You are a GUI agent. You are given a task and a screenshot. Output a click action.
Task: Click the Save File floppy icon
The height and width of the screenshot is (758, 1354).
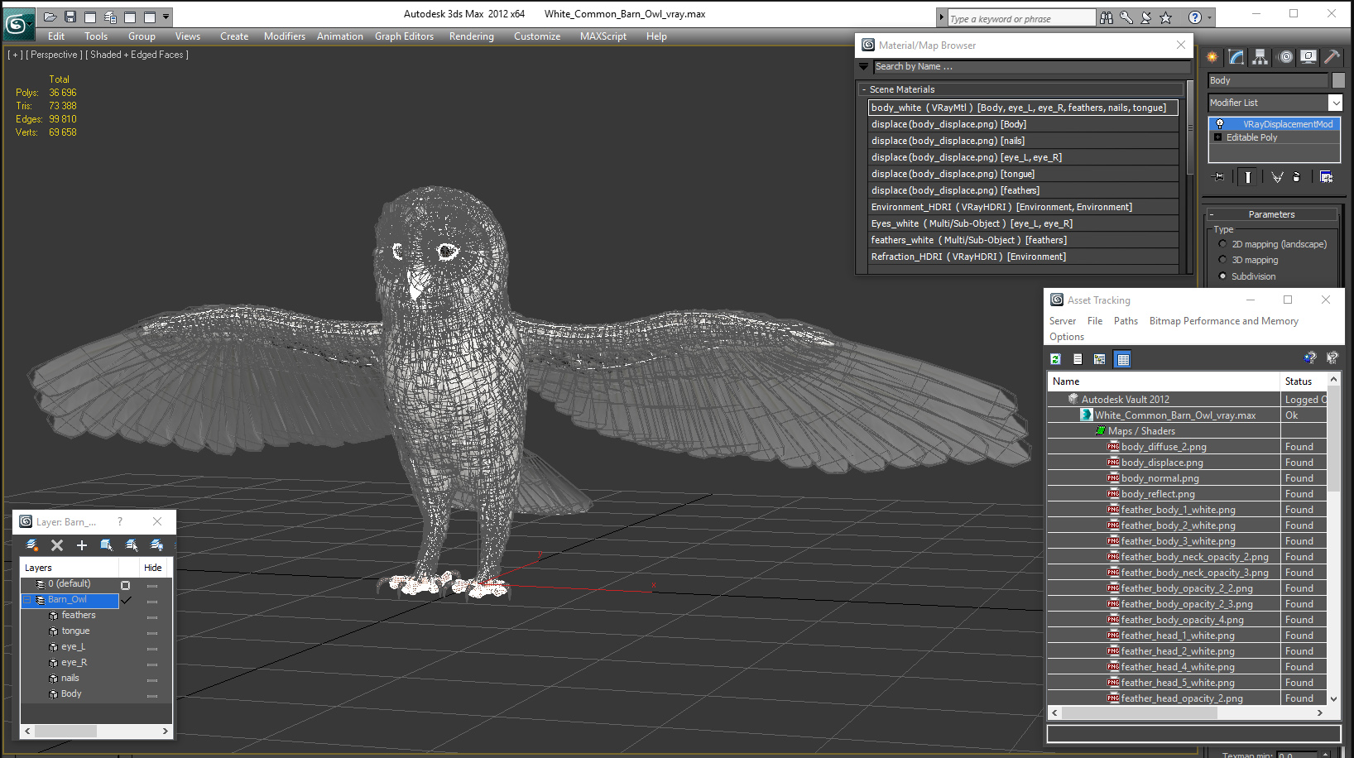(70, 17)
